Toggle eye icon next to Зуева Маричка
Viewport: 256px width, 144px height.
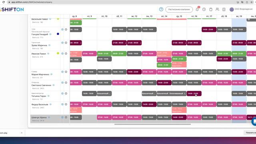coord(49,45)
